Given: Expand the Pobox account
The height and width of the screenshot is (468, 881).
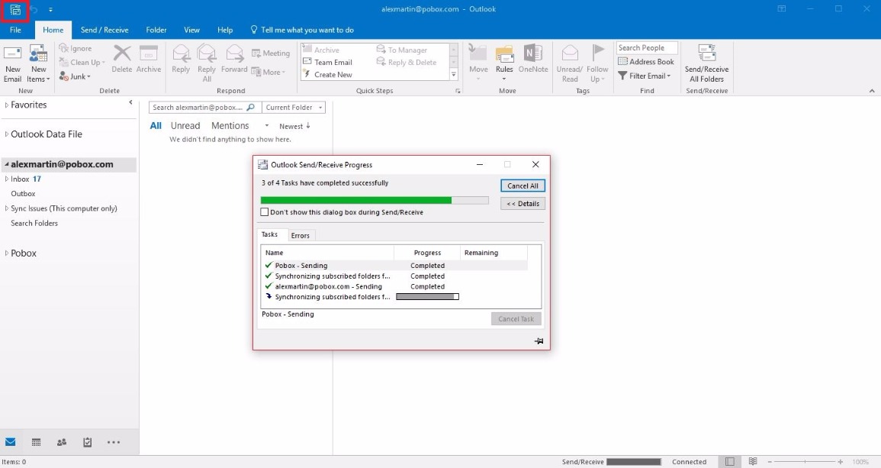Looking at the screenshot, I should pos(7,253).
